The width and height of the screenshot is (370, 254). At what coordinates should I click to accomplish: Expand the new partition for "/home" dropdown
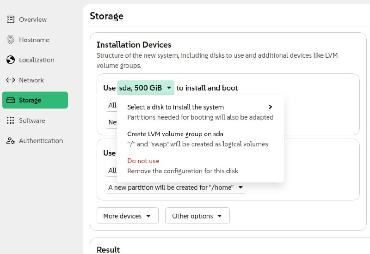[x=176, y=187]
